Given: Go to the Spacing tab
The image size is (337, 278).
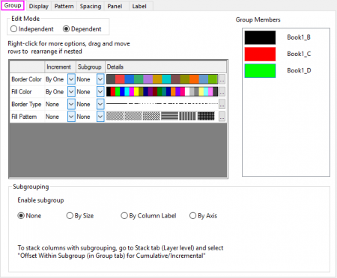Looking at the screenshot, I should 91,6.
